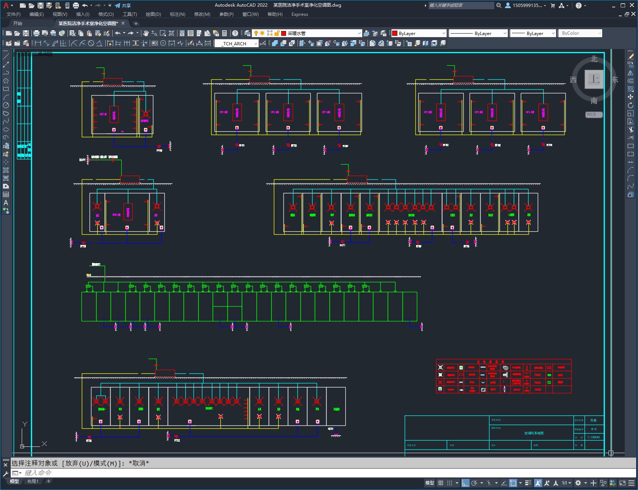638x490 pixels.
Task: Open the Layer Properties manager icon
Action: pyautogui.click(x=247, y=33)
